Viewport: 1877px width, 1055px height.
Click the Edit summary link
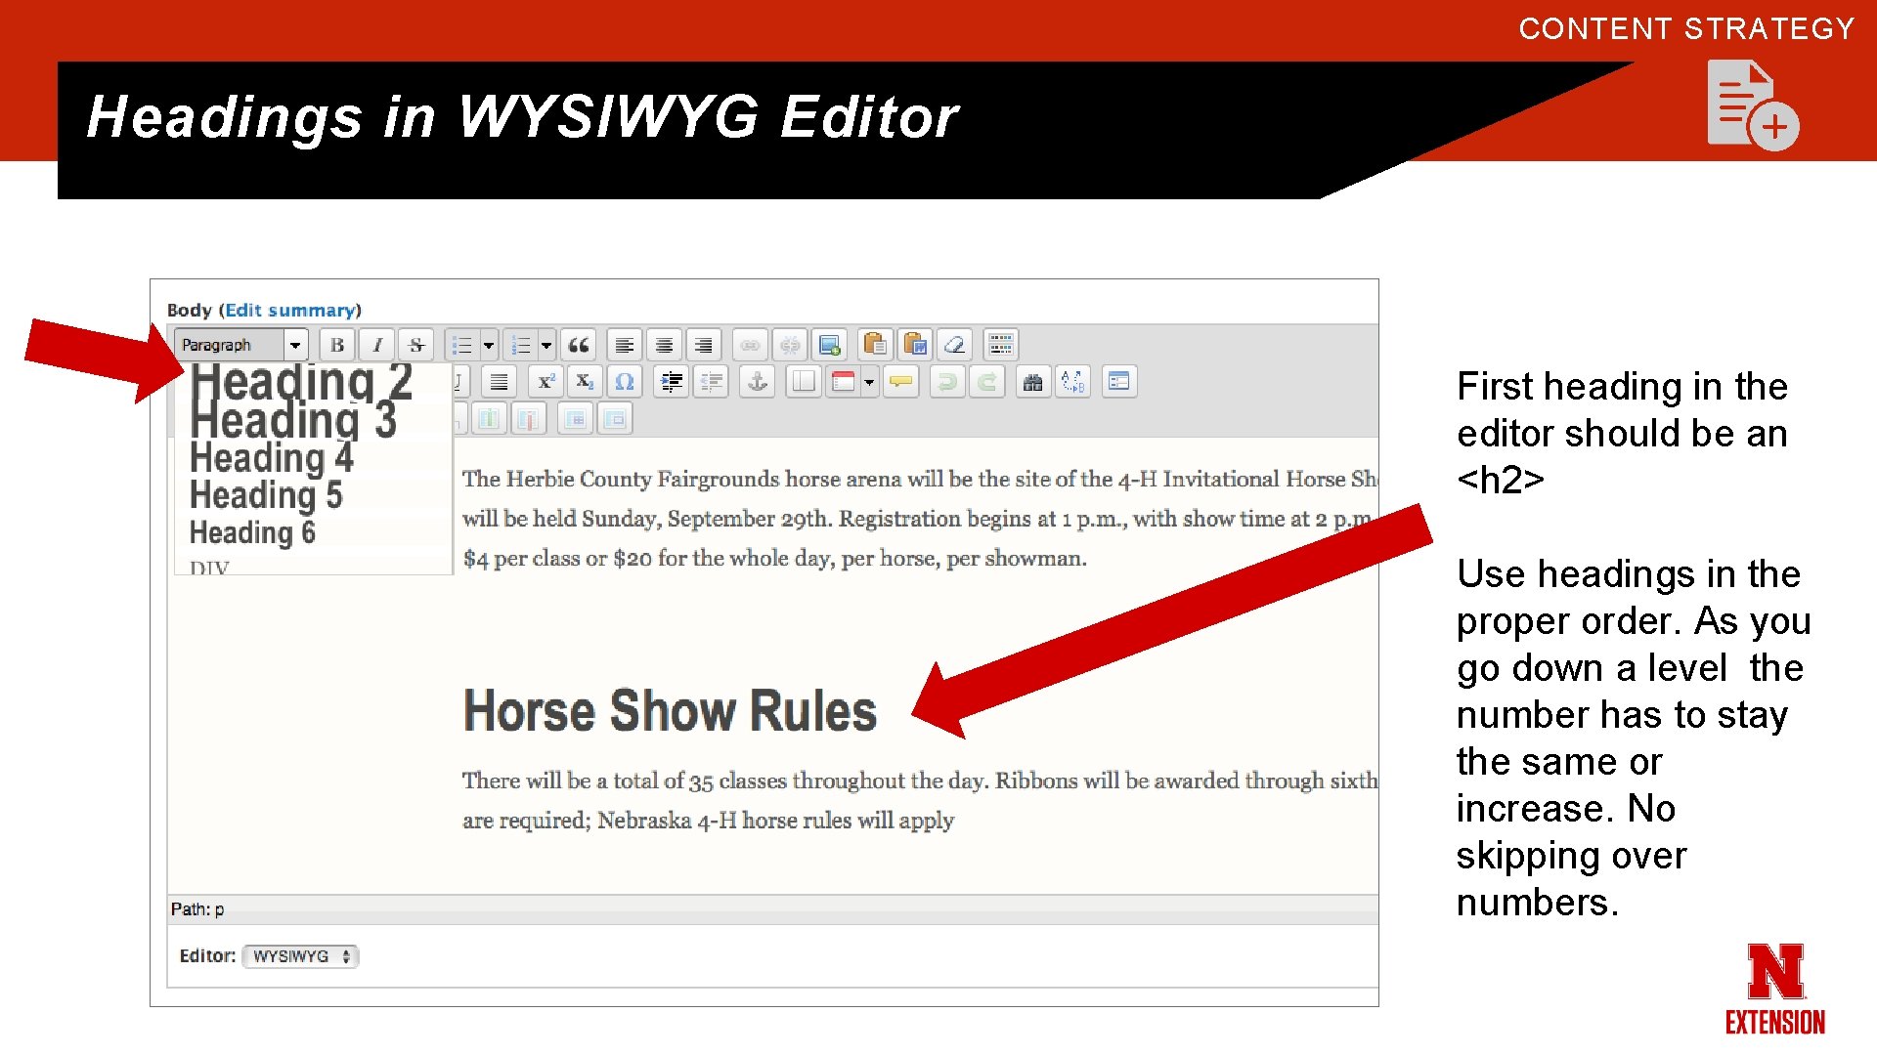point(289,310)
